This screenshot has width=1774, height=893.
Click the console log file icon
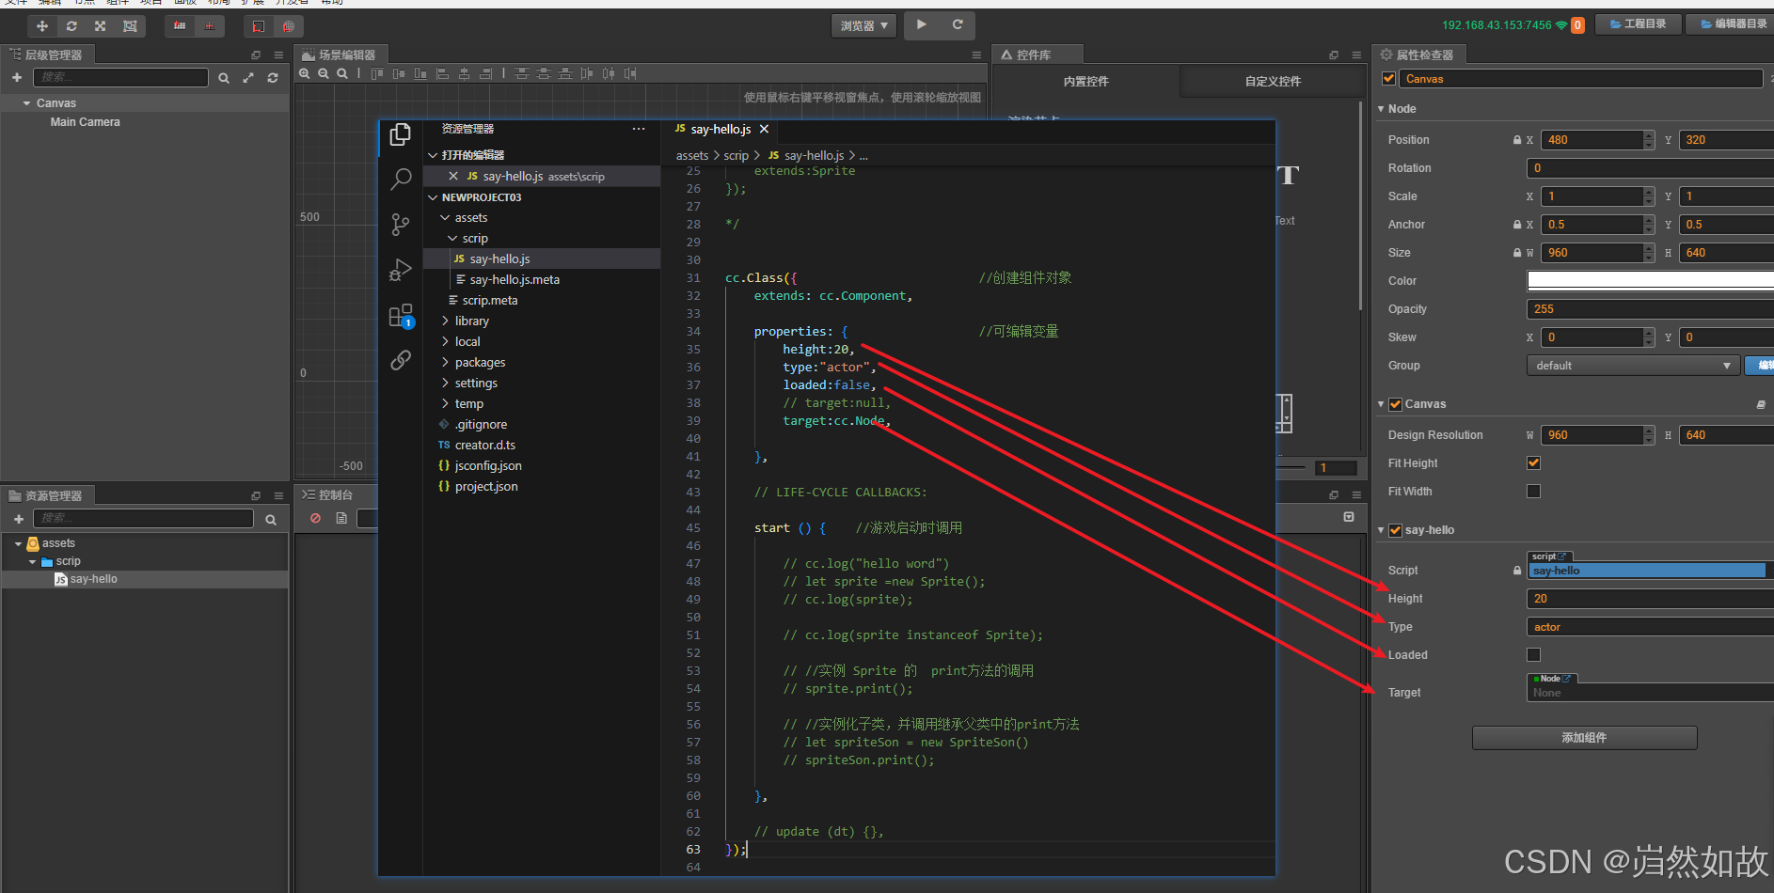pos(341,518)
